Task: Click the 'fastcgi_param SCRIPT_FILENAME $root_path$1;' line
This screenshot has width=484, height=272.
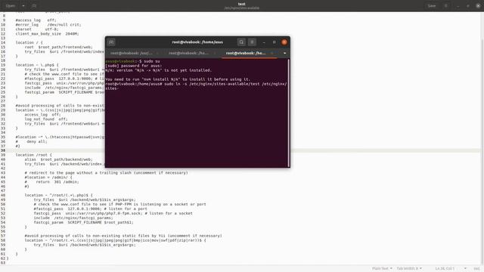Action: coord(83,222)
